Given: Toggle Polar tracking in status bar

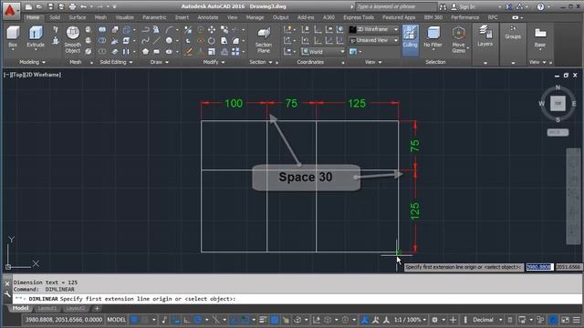Looking at the screenshot, I should (198, 320).
